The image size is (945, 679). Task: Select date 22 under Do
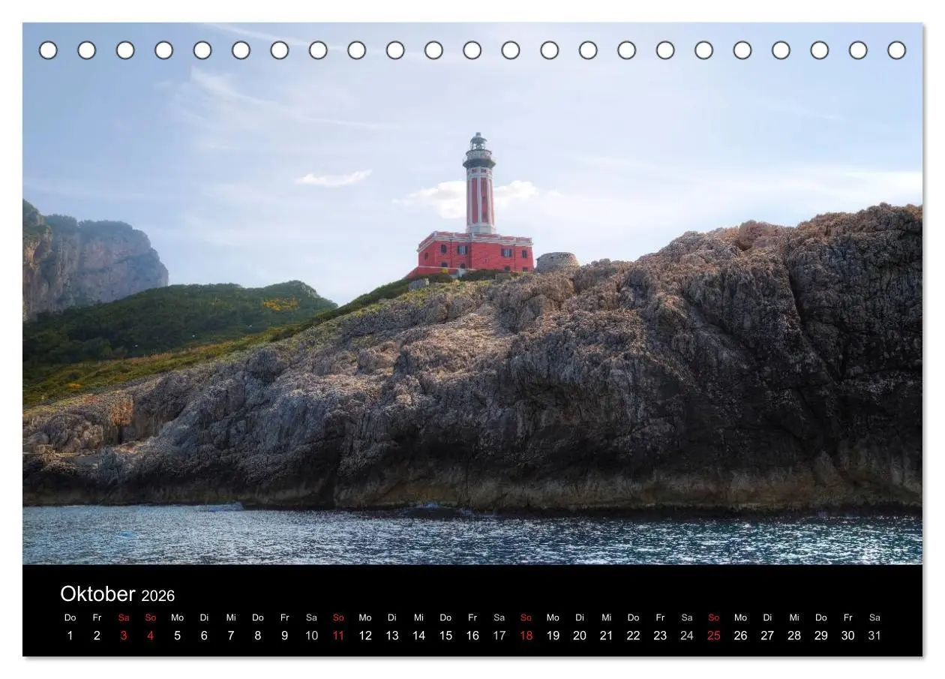pos(633,635)
